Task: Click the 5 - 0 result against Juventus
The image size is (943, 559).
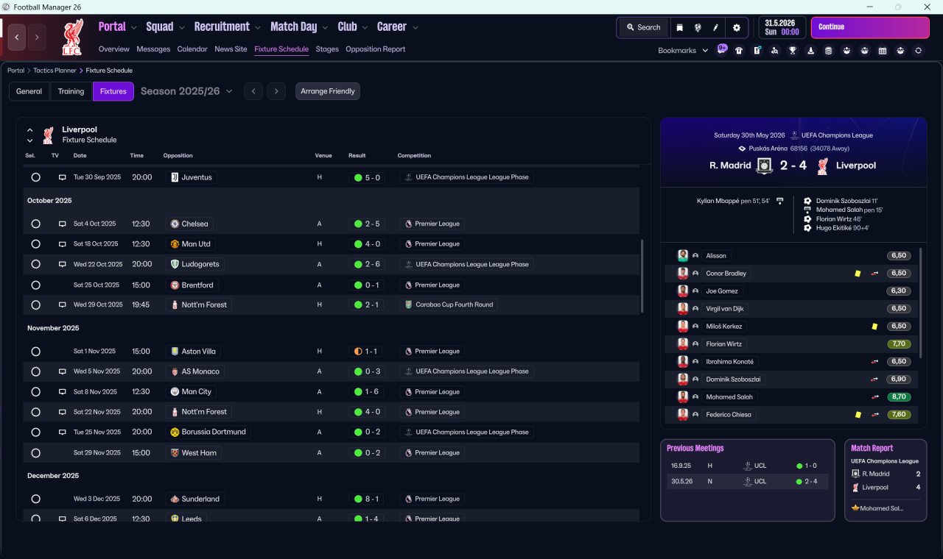Action: [x=367, y=177]
